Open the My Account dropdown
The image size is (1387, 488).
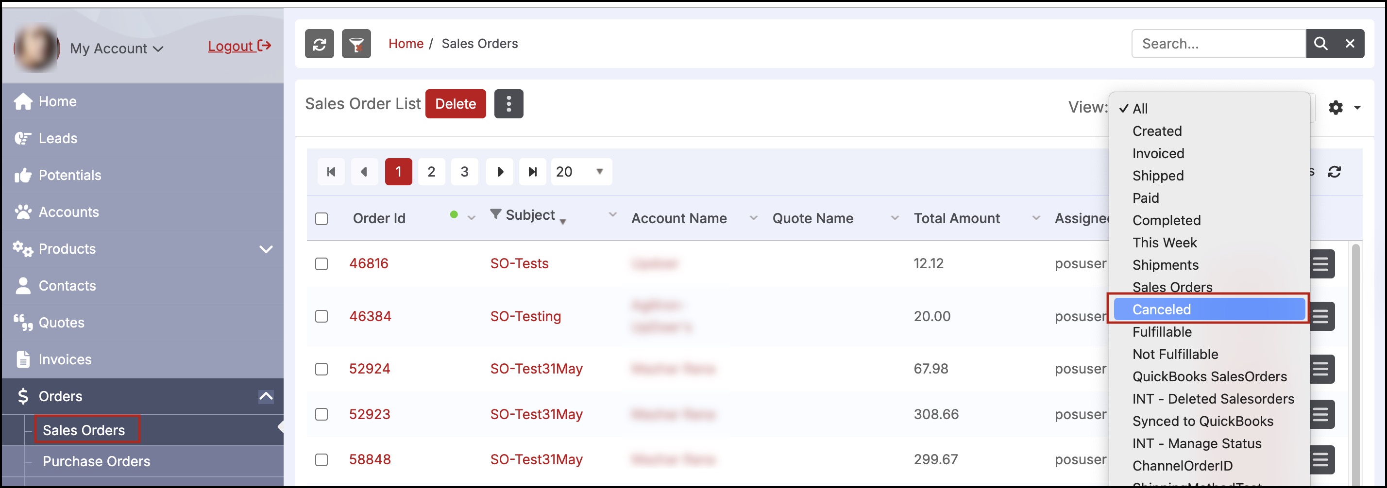point(116,49)
